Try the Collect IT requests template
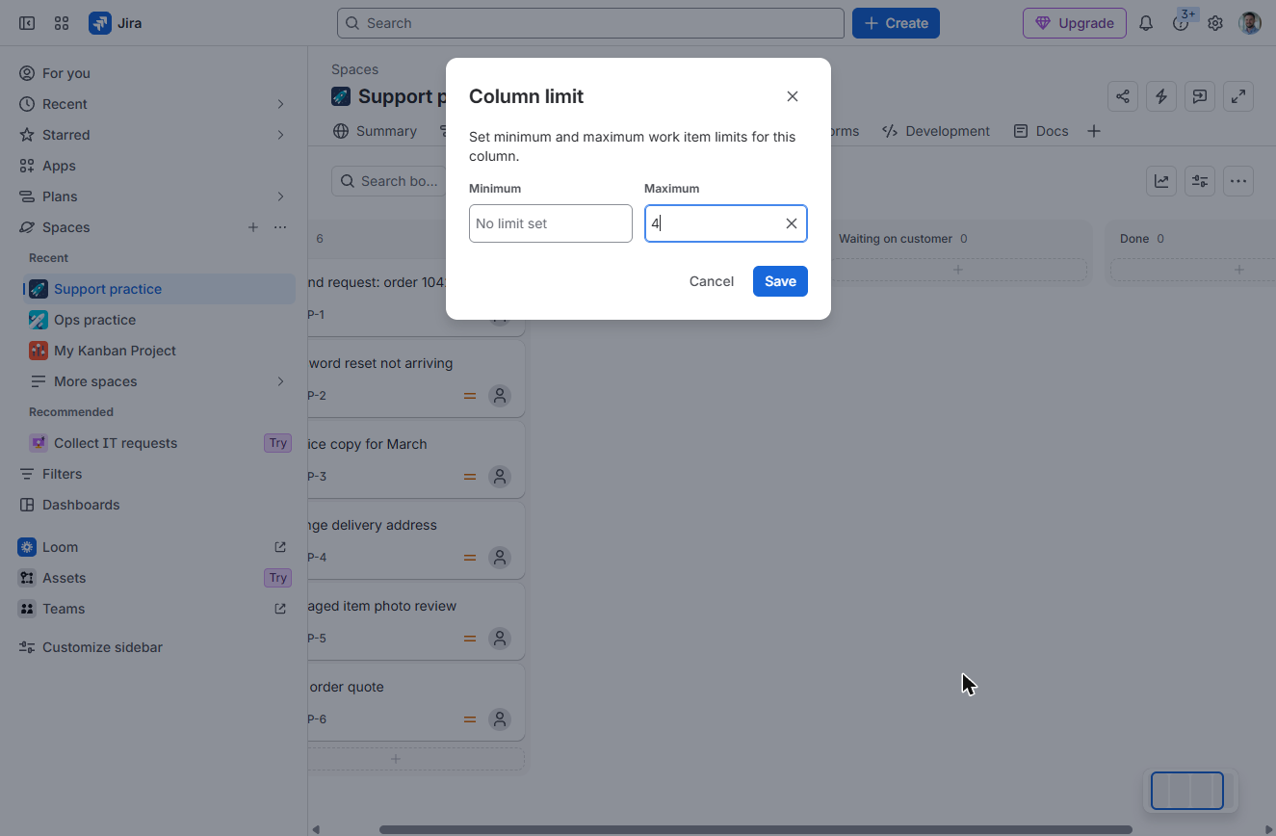The width and height of the screenshot is (1276, 836). coord(278,443)
